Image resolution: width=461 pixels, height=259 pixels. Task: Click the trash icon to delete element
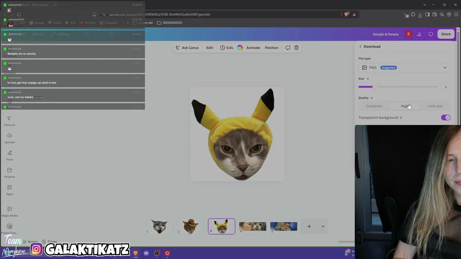[x=296, y=47]
